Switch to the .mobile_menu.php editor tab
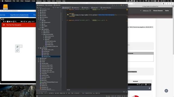 [x=106, y=8]
